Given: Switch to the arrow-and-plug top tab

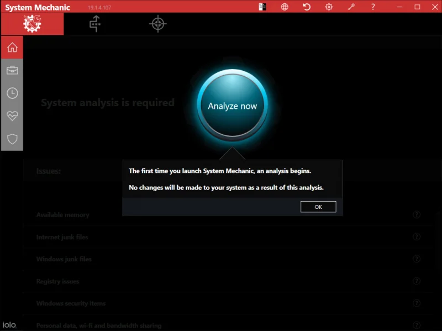Looking at the screenshot, I should coord(95,24).
